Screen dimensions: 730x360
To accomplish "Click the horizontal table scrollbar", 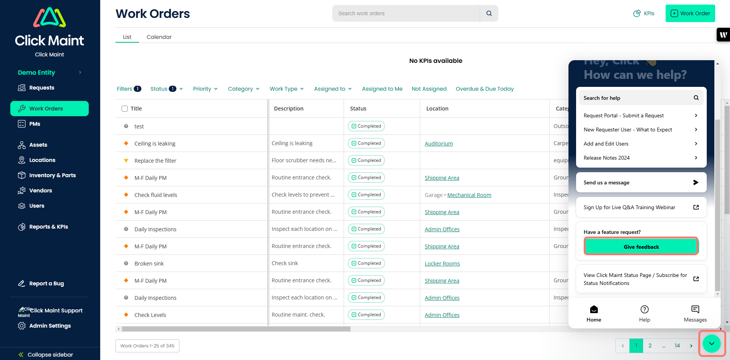I will point(236,329).
